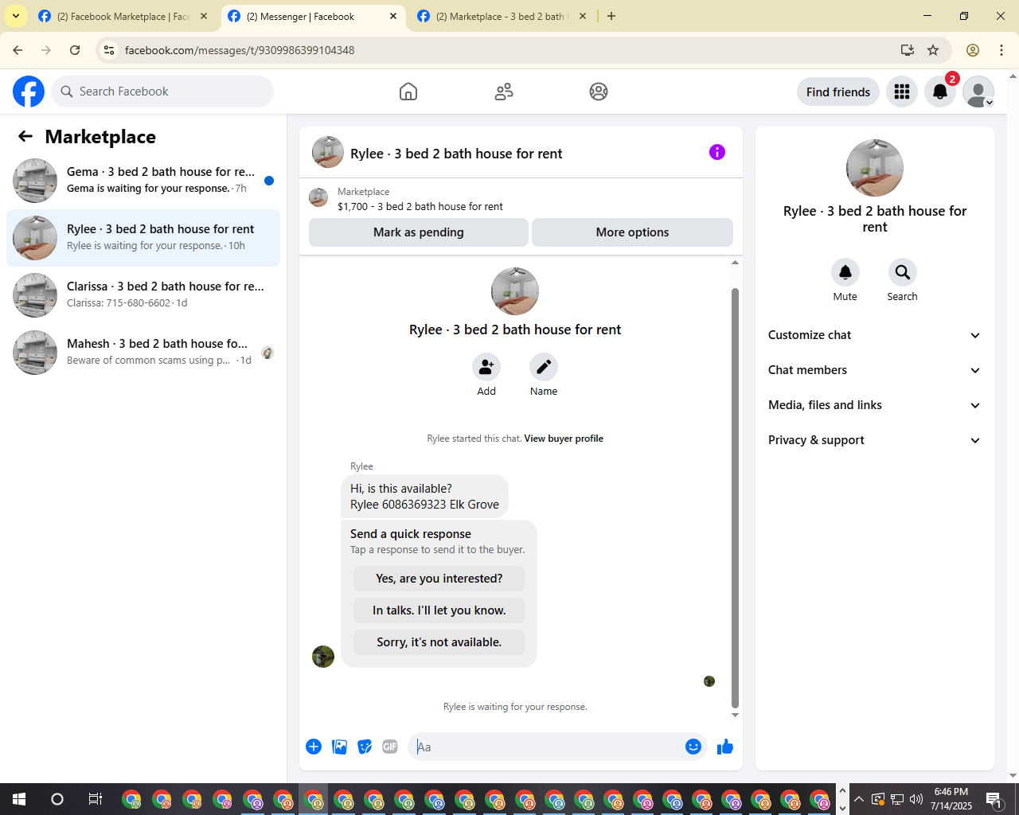The width and height of the screenshot is (1019, 815).
Task: Expand Chat members section
Action: pos(875,370)
